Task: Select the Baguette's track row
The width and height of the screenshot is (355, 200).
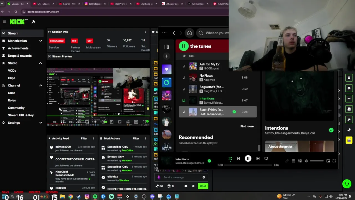Action: 218,89
